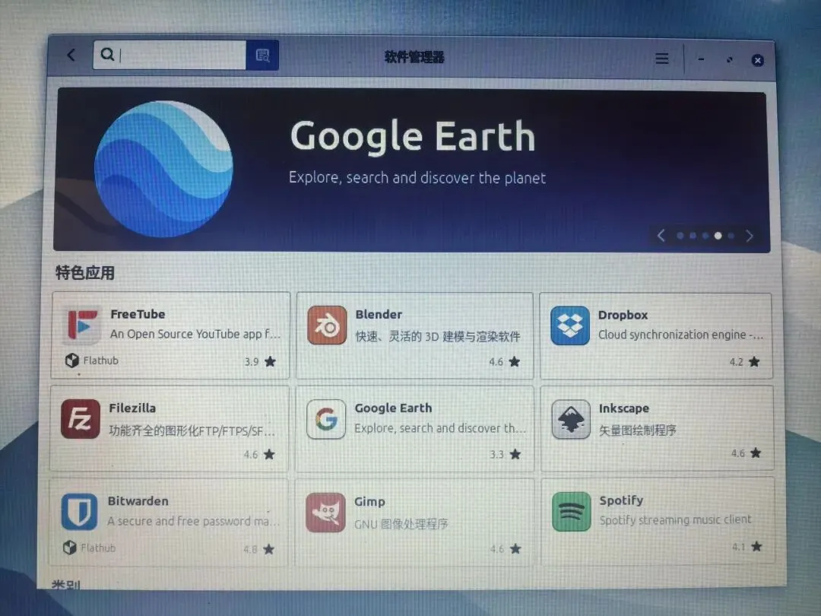Click Bitwarden's 4.8 star rating
The width and height of the screenshot is (821, 616).
click(258, 549)
